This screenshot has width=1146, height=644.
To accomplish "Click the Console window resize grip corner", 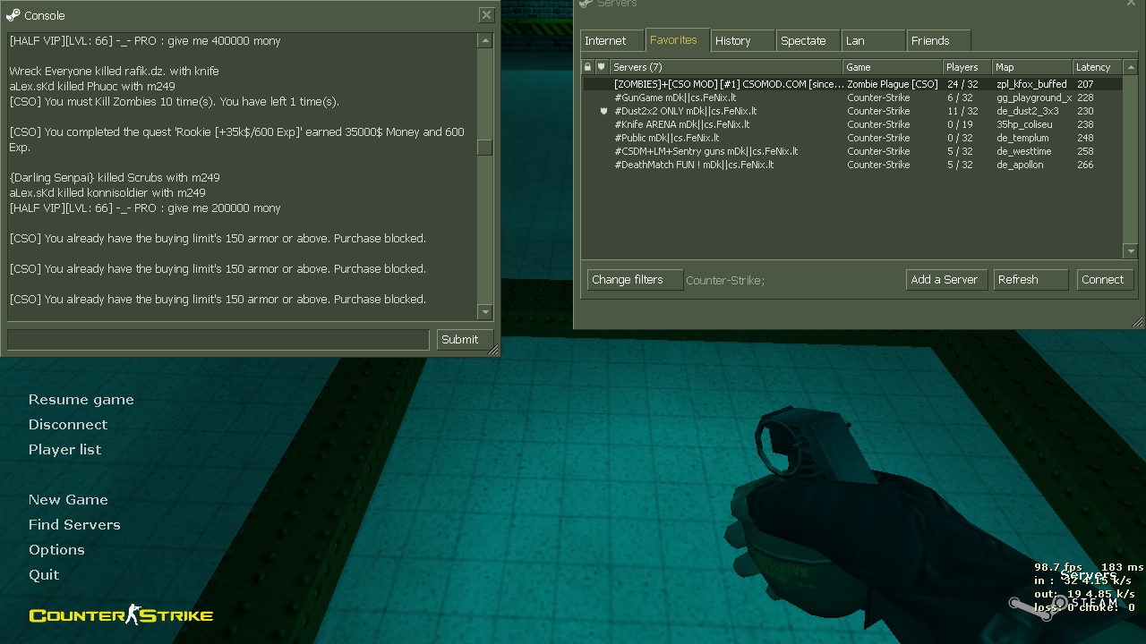I will click(493, 350).
